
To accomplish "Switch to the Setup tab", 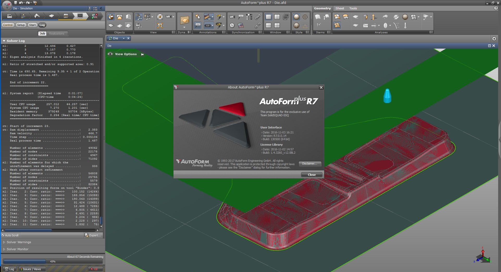I will 21,25.
